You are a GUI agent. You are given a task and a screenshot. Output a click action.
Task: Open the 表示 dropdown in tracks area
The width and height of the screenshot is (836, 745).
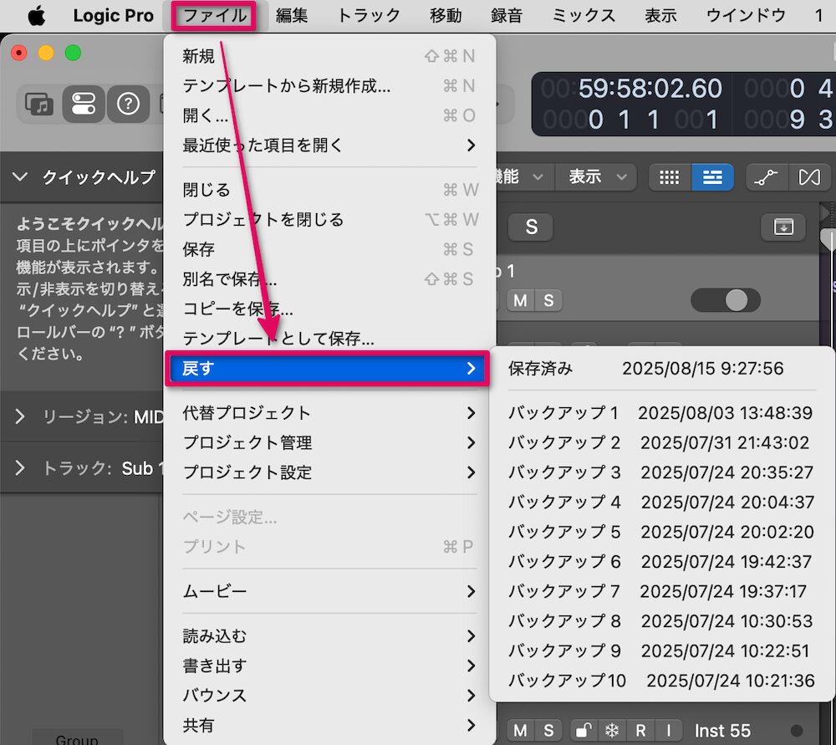point(595,176)
